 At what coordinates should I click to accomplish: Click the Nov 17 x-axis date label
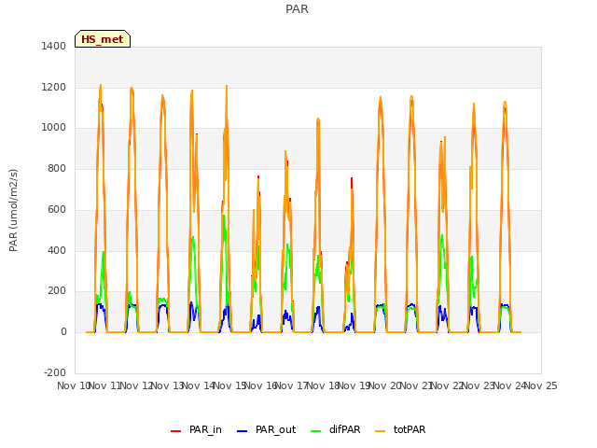tap(291, 385)
